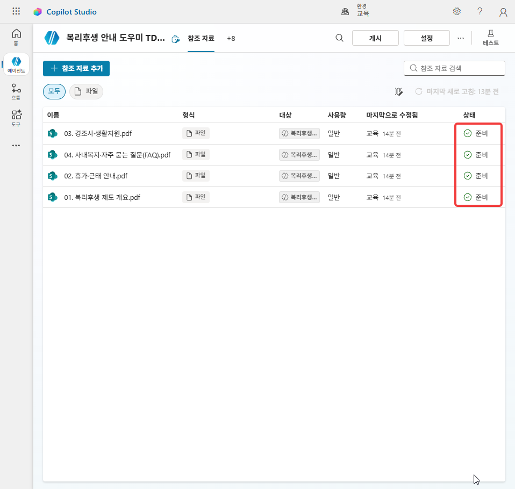Viewport: 515px width, 489px height.
Task: Open the environment picker icon
Action: (345, 11)
